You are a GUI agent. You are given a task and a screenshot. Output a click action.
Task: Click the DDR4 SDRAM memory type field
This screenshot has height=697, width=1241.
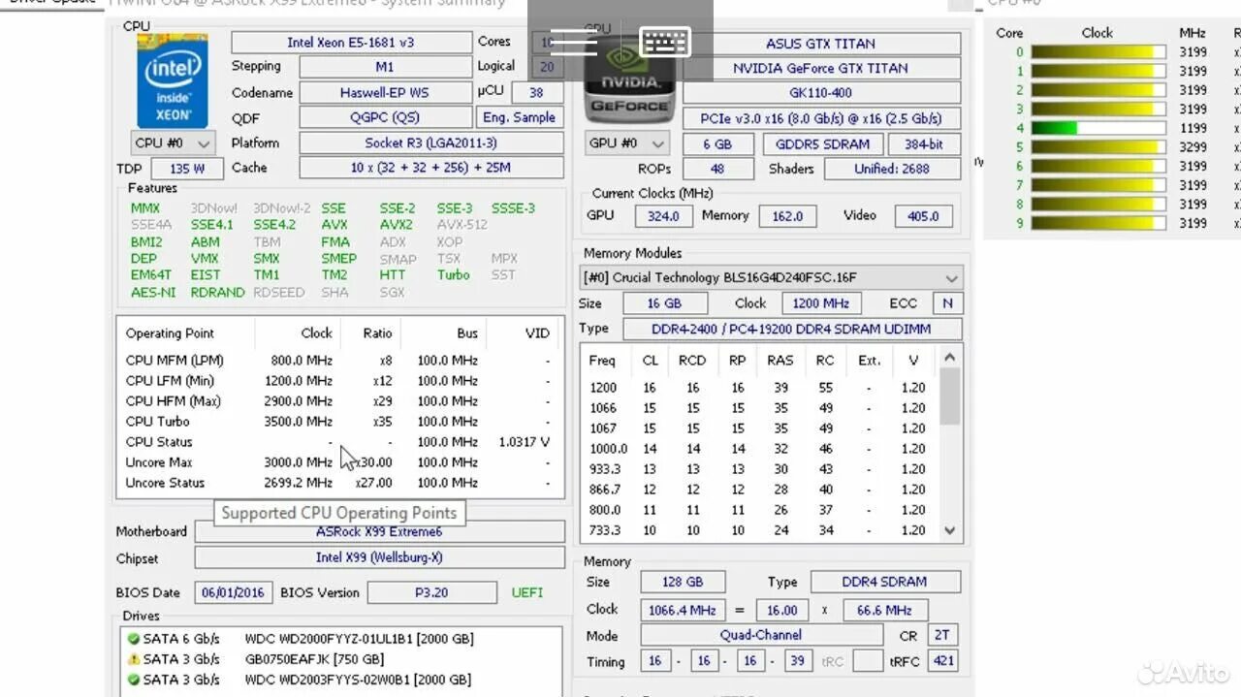(884, 582)
